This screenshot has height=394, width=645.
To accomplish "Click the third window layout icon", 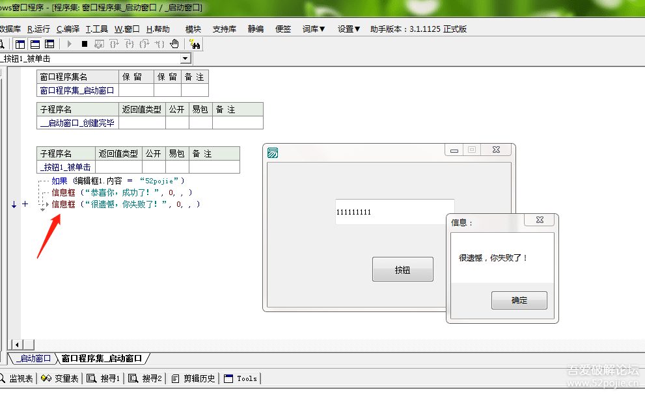I will pos(49,44).
